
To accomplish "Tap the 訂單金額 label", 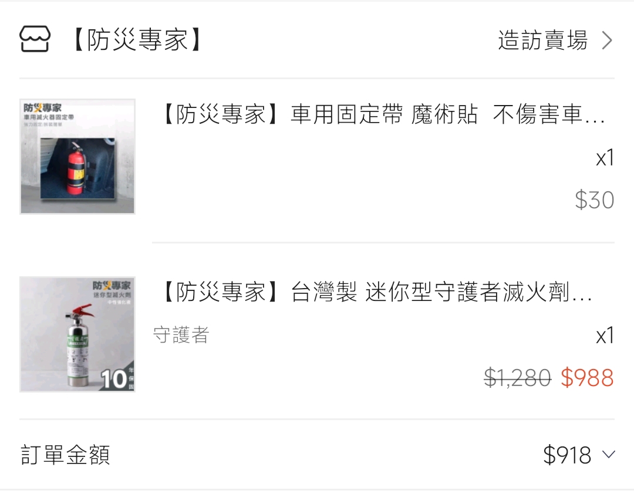I will tap(65, 455).
